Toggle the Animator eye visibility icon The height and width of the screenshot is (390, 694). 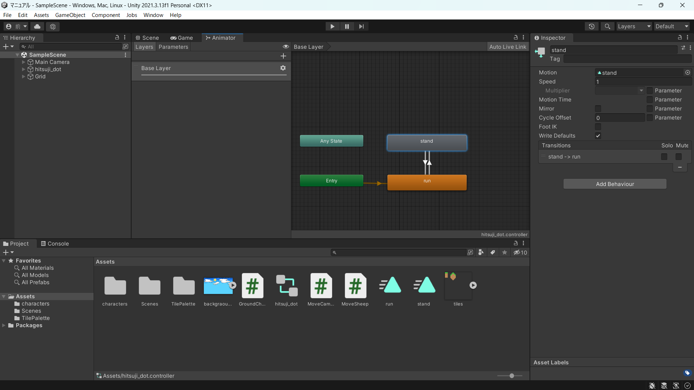click(286, 47)
